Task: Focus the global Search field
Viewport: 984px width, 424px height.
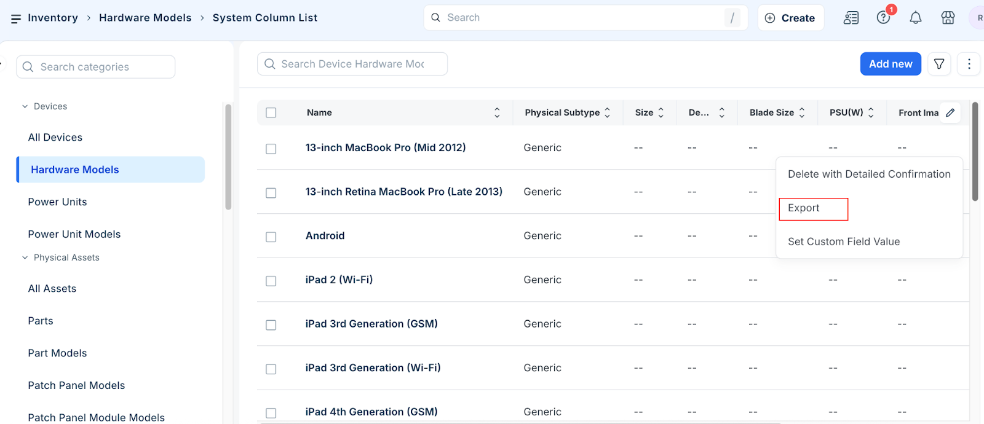Action: (x=585, y=18)
